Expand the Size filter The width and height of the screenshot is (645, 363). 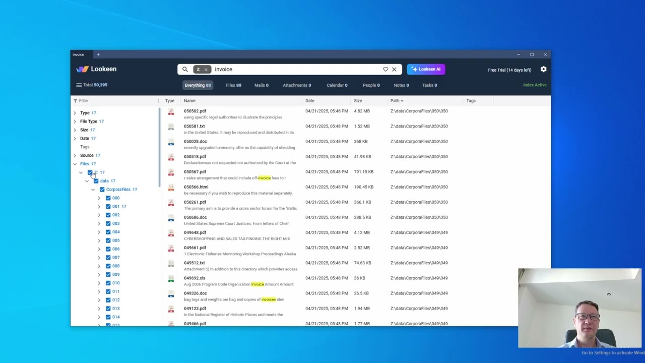[75, 130]
